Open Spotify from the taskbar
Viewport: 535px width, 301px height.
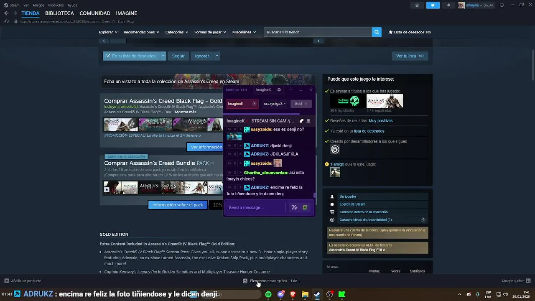[x=268, y=294]
